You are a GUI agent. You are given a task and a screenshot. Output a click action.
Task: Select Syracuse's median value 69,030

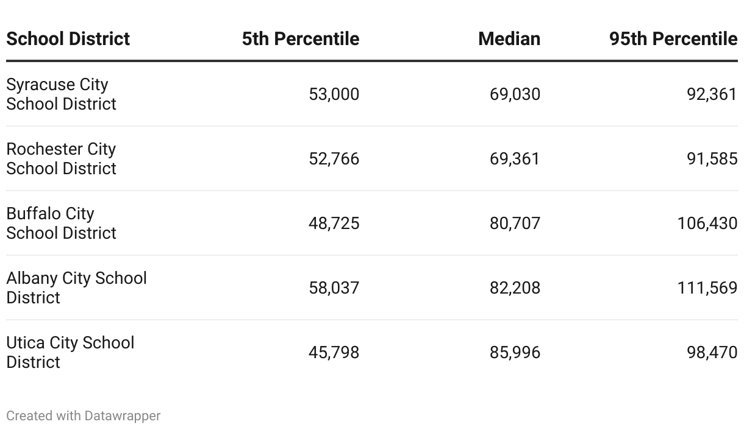[x=515, y=94]
